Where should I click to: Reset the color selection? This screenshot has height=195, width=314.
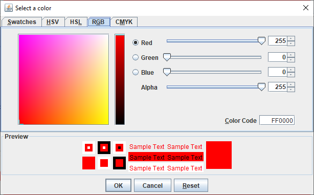[x=191, y=185]
